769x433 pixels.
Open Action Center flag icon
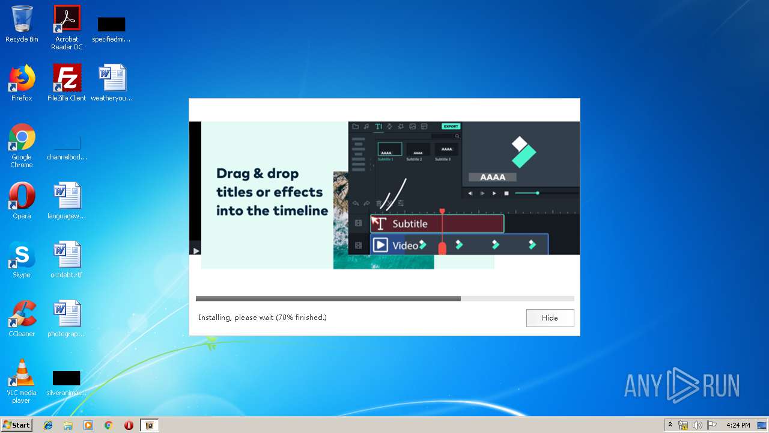pos(712,425)
